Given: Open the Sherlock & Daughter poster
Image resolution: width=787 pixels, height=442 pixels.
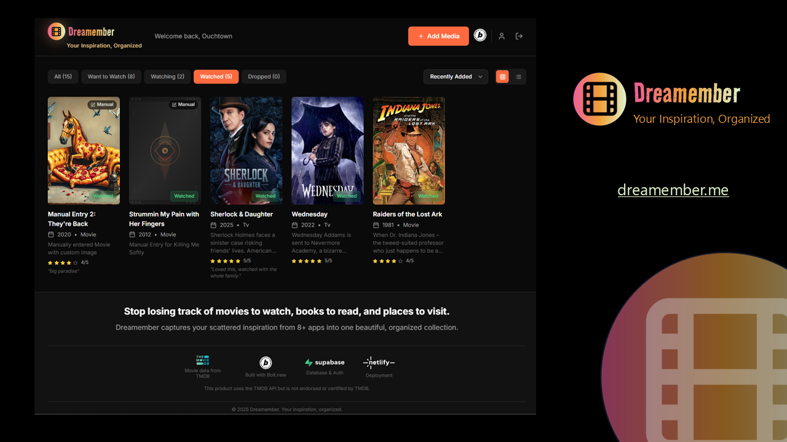Looking at the screenshot, I should (x=246, y=150).
